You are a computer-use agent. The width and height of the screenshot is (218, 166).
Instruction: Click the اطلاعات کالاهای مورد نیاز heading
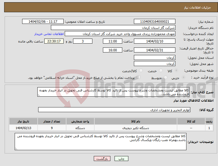193,100
